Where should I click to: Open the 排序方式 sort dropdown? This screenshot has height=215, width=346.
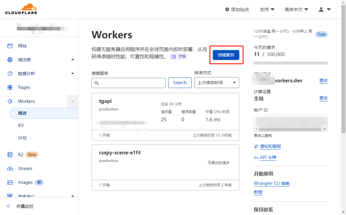pos(216,82)
